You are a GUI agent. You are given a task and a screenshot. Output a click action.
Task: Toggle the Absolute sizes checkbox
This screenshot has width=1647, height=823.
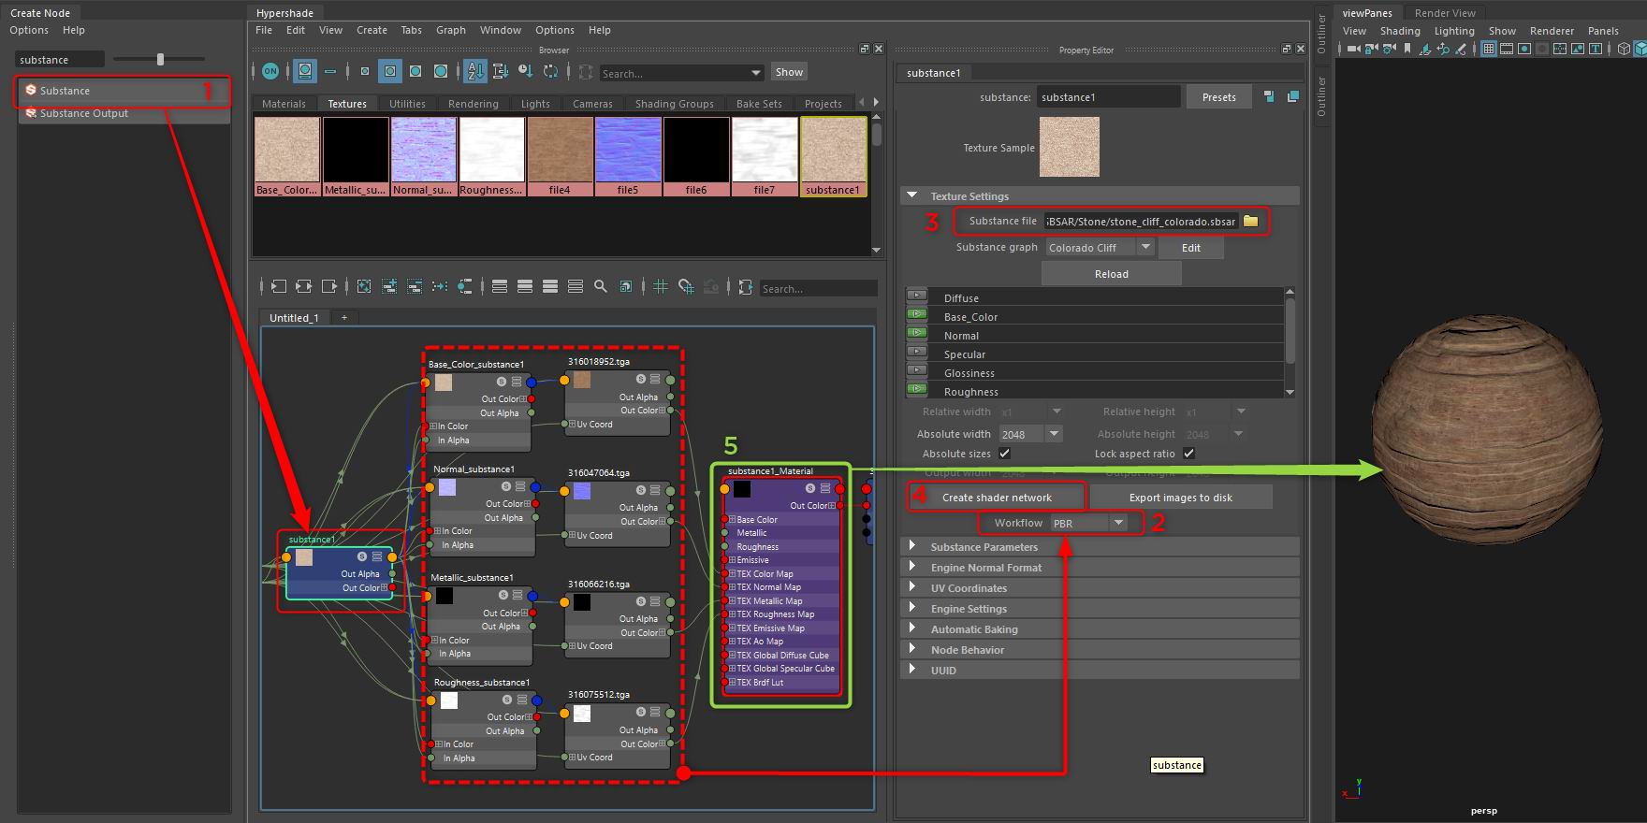point(1004,454)
